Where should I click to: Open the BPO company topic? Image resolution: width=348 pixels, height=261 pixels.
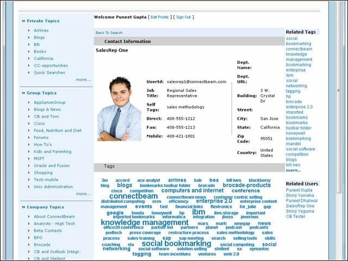point(38,238)
